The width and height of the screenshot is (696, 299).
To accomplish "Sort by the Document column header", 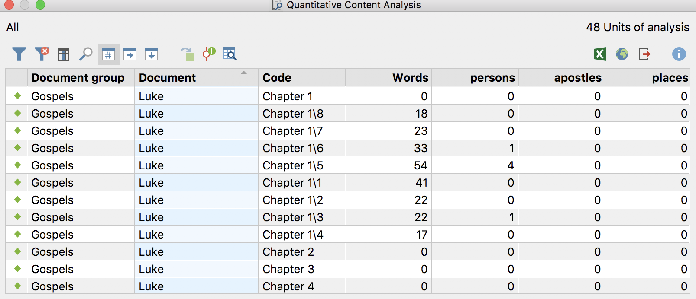I will tap(168, 78).
